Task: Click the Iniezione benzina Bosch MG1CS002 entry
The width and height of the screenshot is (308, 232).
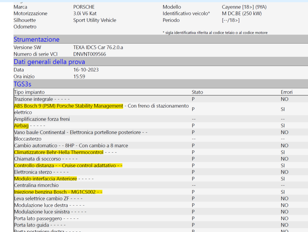Action: tap(59, 192)
